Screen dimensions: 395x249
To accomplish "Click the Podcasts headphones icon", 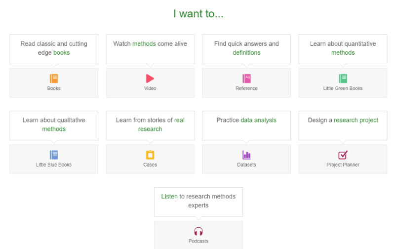I will click(198, 231).
